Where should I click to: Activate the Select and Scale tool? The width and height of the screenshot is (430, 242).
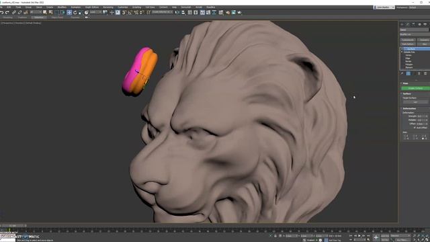pyautogui.click(x=81, y=12)
